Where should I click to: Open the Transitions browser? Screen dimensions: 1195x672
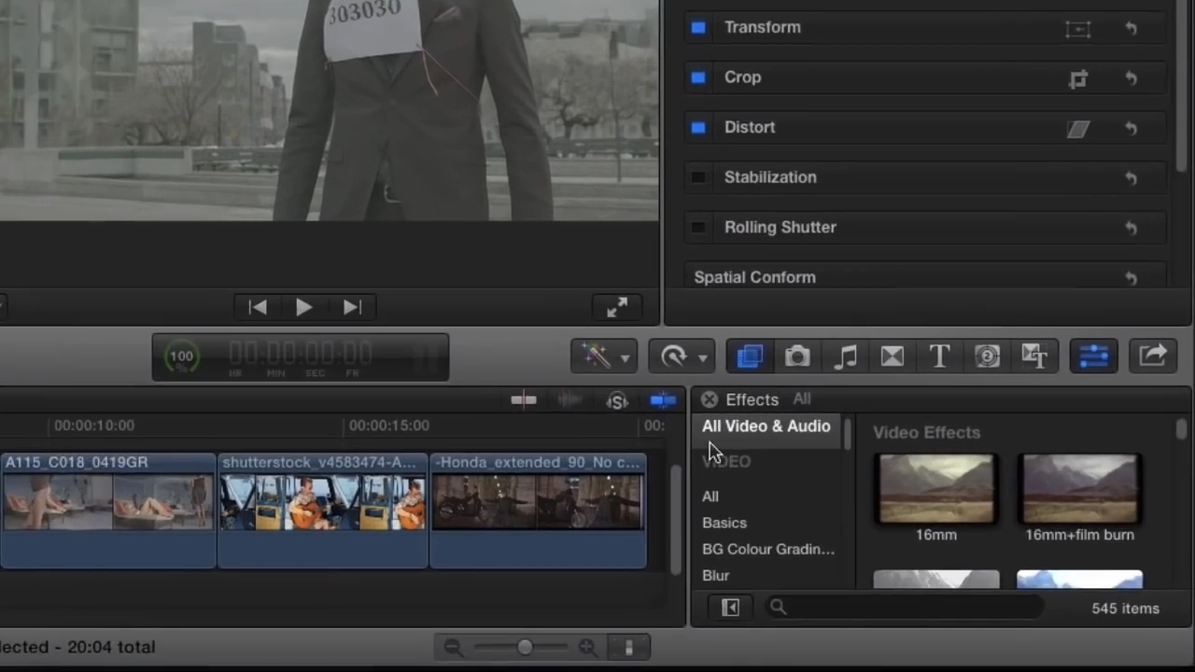click(893, 357)
